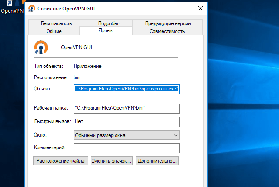
Task: Click the Тип объекта label
Action: click(x=48, y=66)
